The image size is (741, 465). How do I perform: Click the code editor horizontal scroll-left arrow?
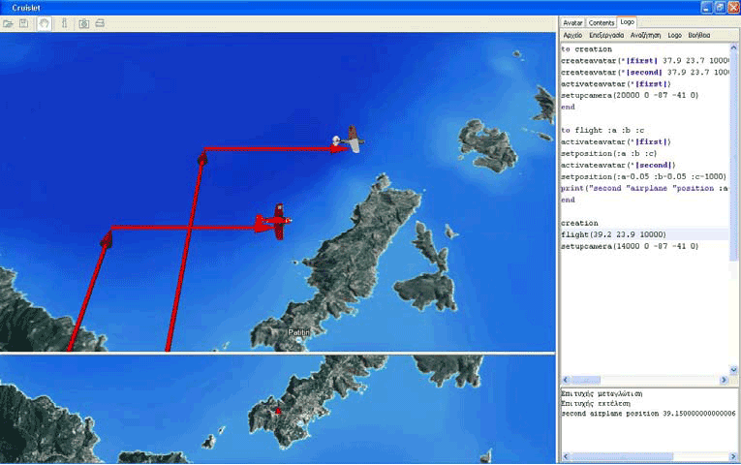tap(566, 380)
